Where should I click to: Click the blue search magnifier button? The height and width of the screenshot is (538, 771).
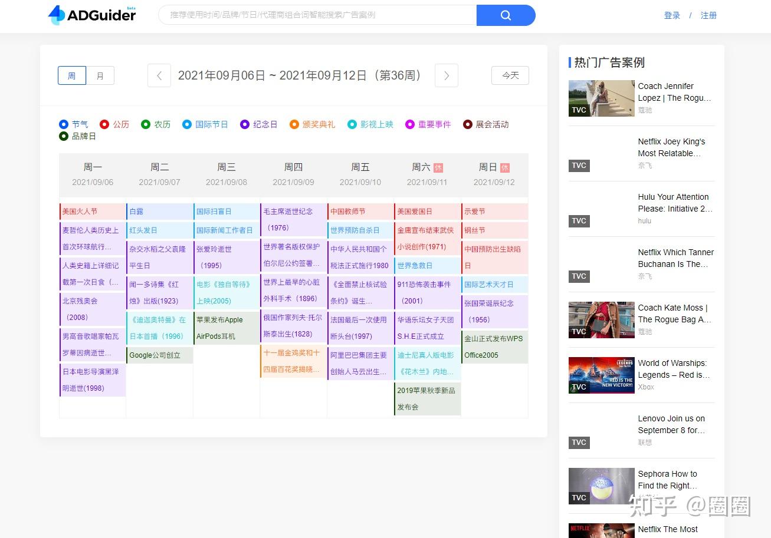[506, 15]
